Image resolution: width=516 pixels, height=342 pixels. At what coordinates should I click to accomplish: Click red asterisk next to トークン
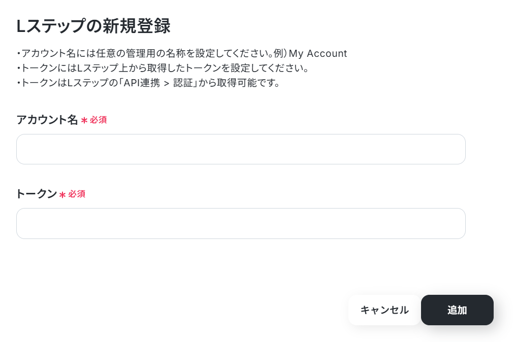(x=62, y=195)
